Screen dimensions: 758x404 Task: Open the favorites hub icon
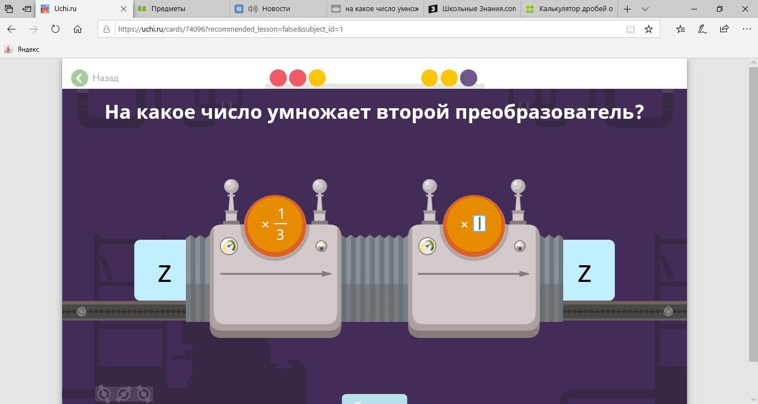(x=680, y=29)
